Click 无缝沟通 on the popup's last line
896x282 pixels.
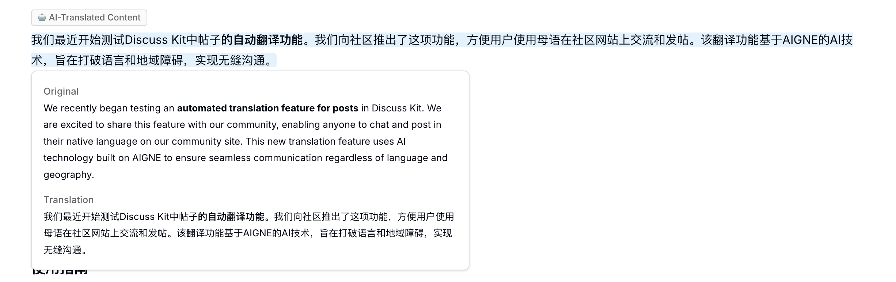coord(63,250)
